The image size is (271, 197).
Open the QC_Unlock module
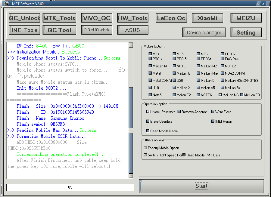pyautogui.click(x=24, y=18)
